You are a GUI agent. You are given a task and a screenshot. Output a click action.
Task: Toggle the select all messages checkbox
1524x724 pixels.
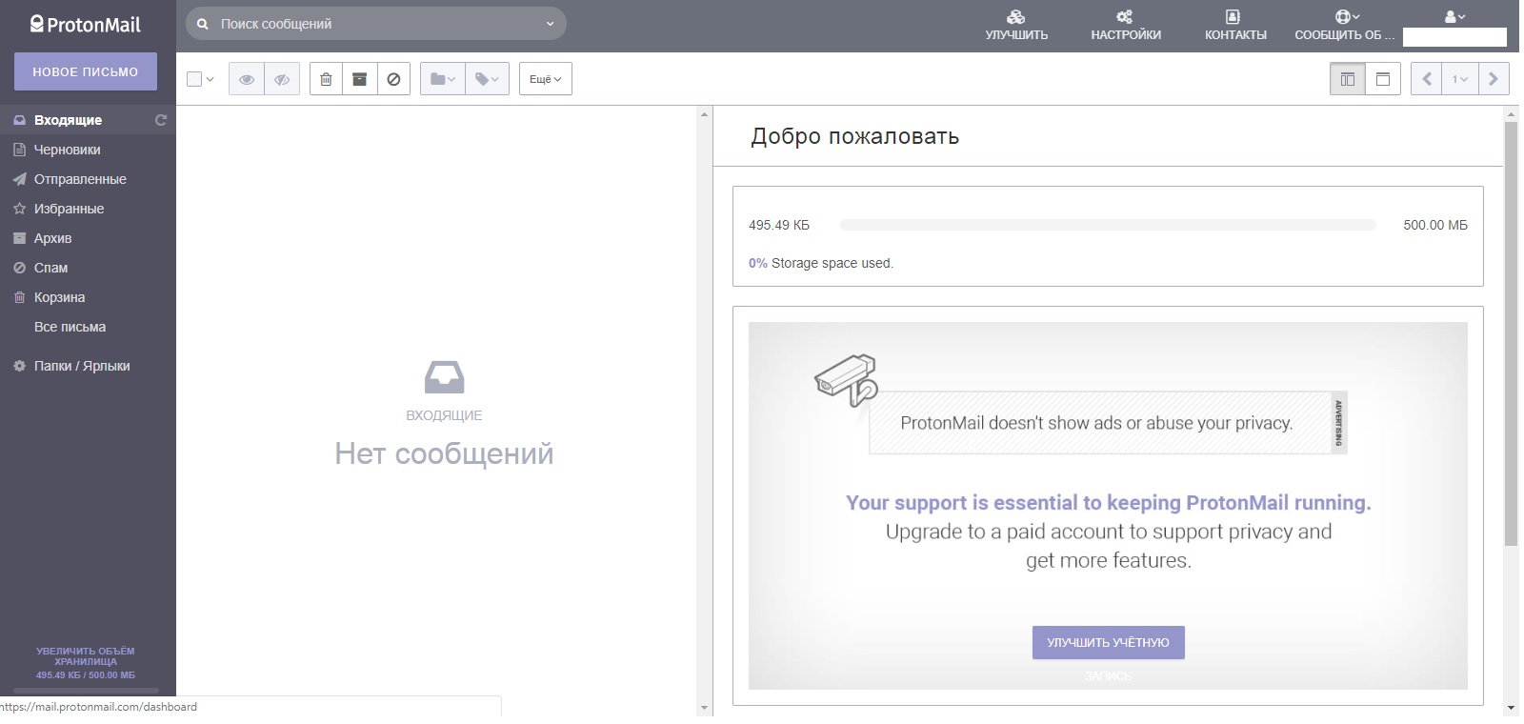pos(194,79)
